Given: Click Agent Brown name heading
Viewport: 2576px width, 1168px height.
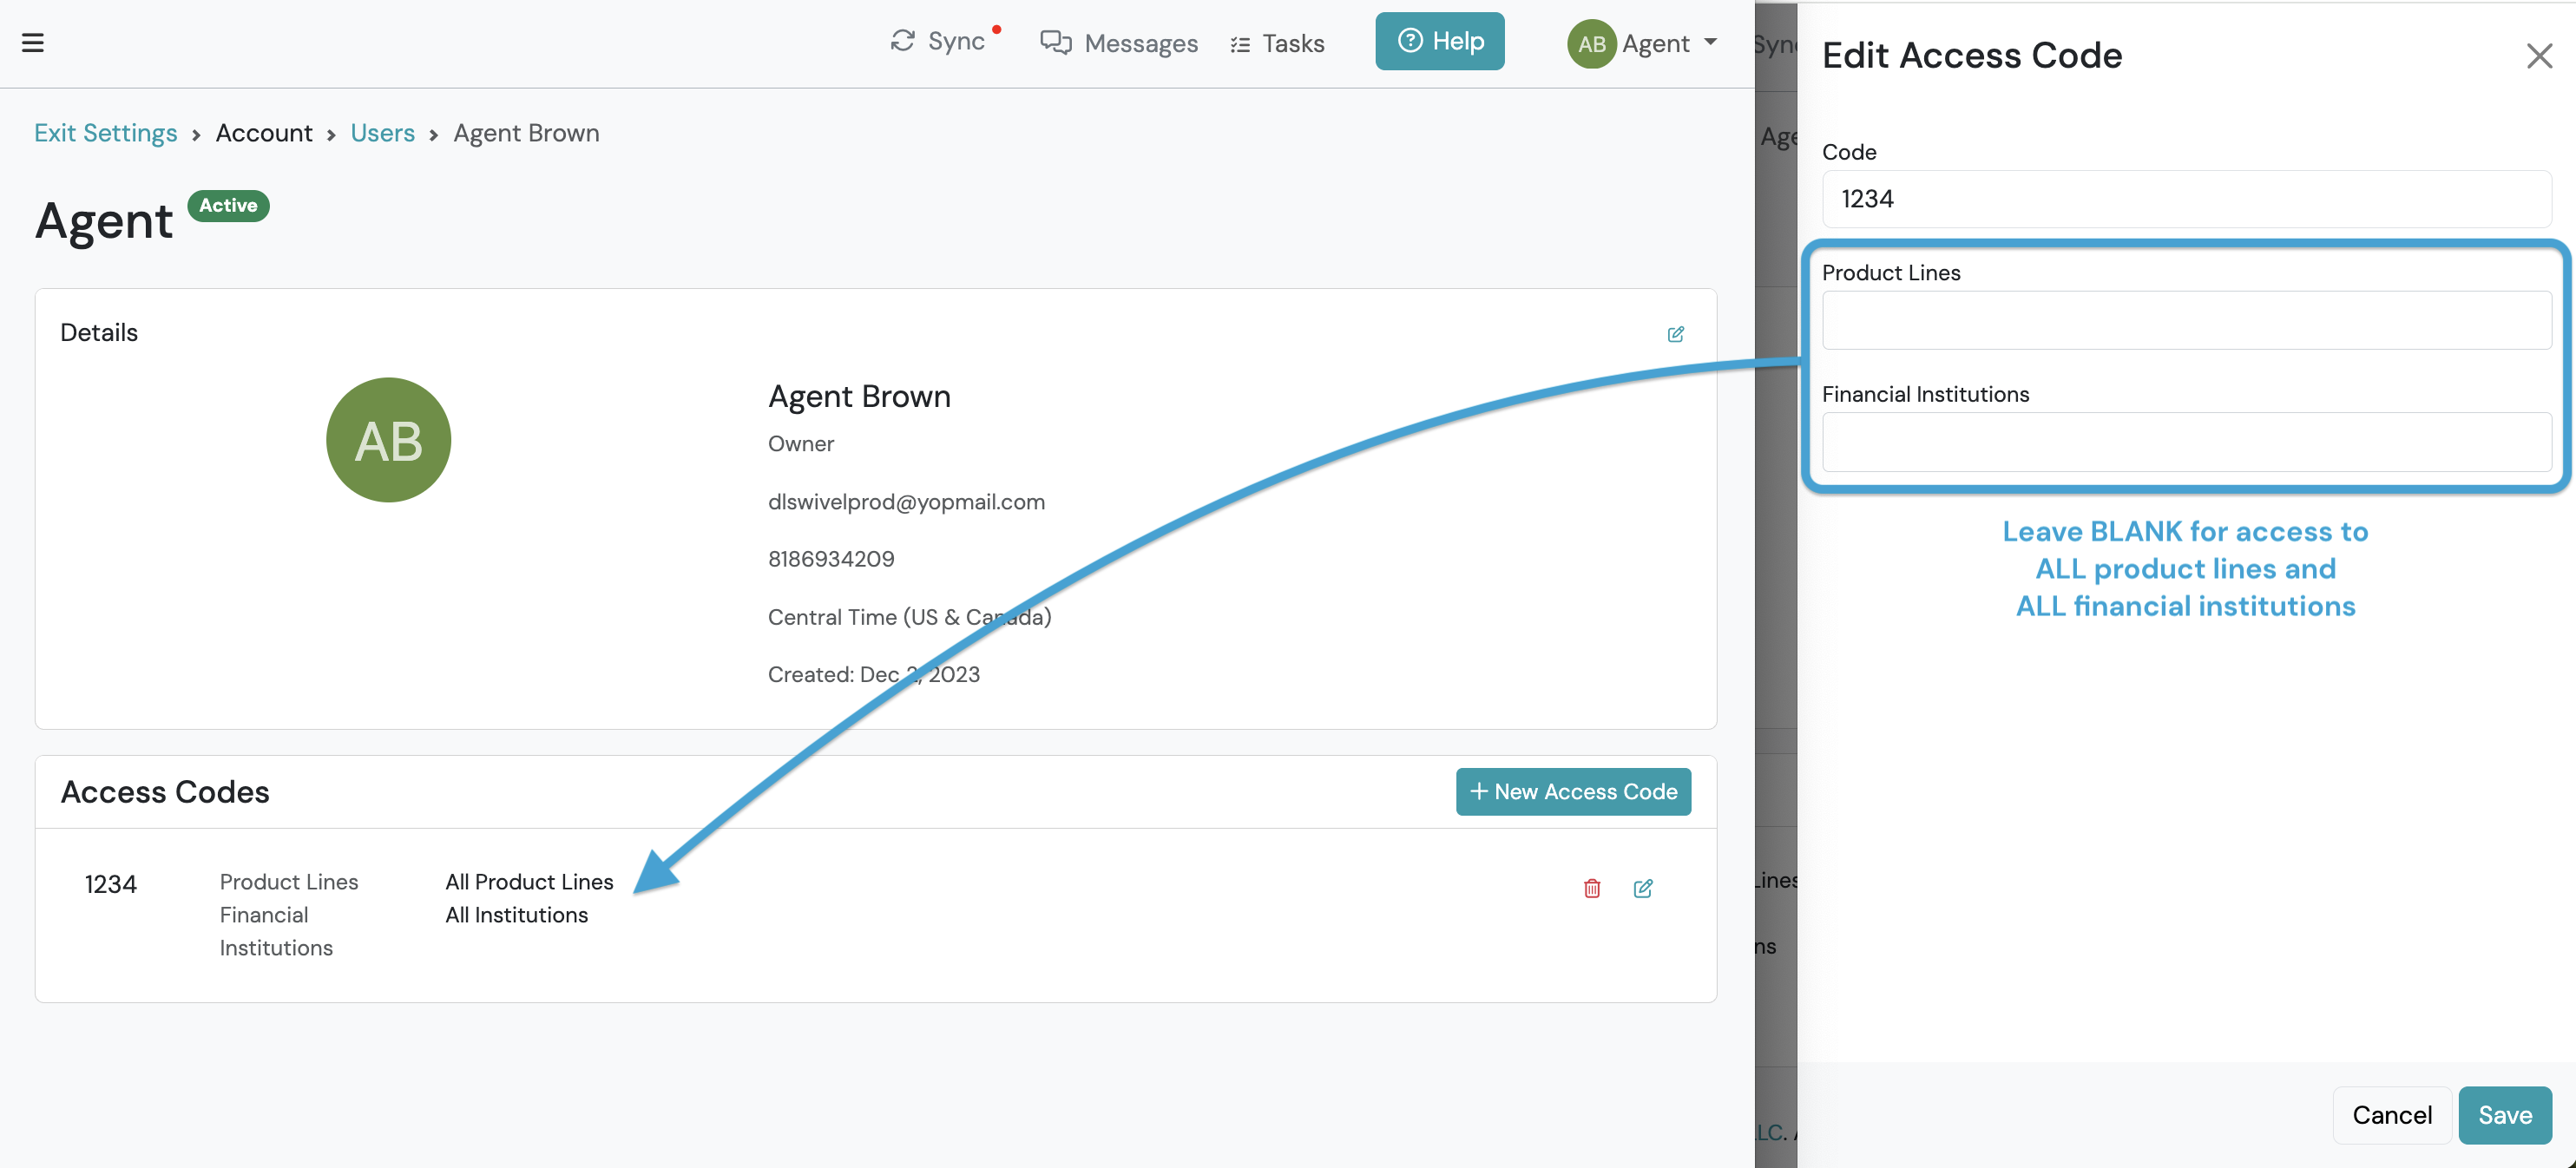Looking at the screenshot, I should [859, 396].
